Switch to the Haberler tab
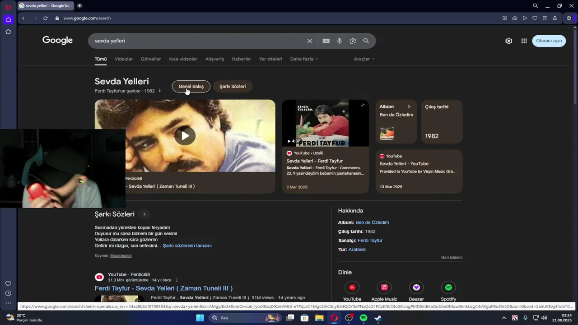Screen dimensions: 578x325 pyautogui.click(x=242, y=59)
